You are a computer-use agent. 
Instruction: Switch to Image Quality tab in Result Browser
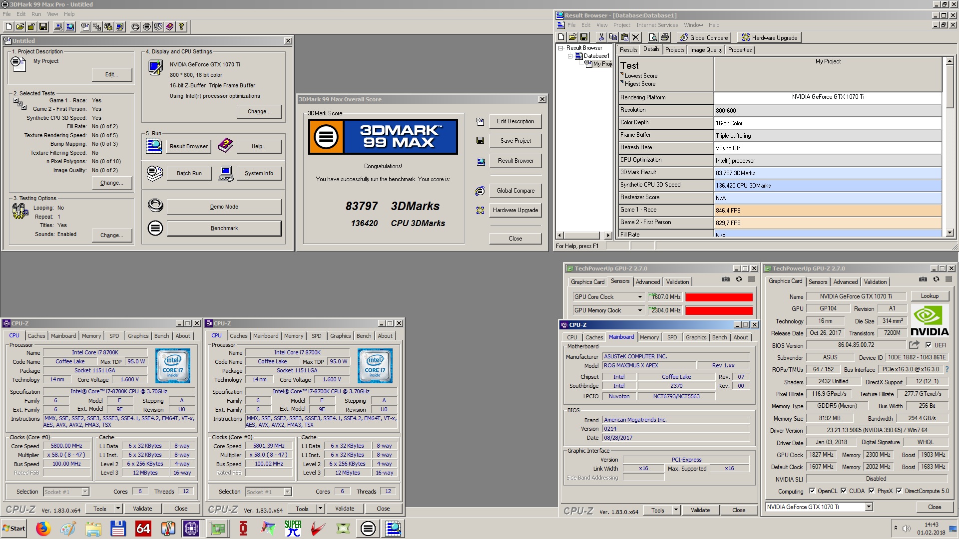click(706, 50)
